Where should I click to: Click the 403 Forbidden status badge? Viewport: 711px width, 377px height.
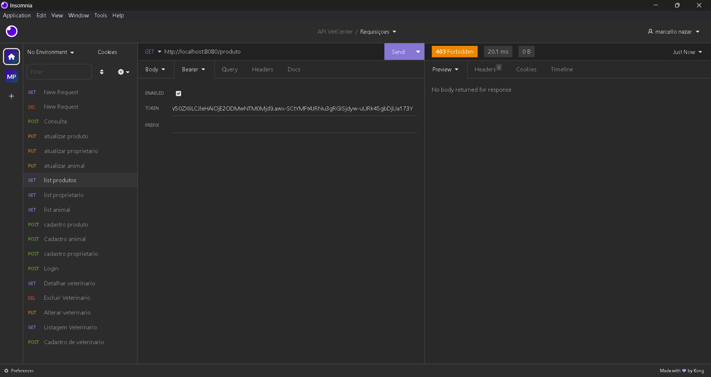pyautogui.click(x=454, y=52)
